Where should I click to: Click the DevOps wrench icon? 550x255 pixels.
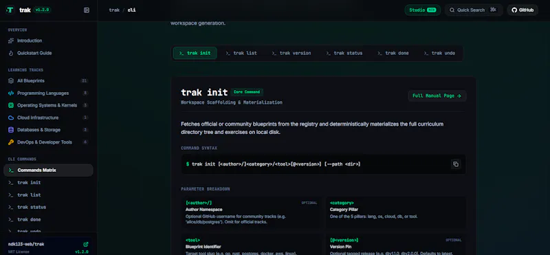(11, 142)
